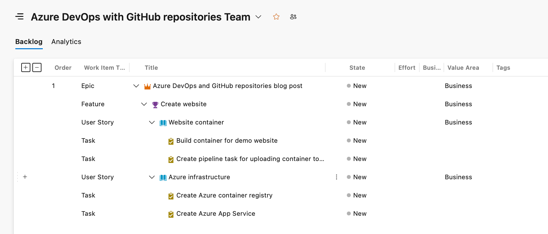Sort by the Value Area column header

pyautogui.click(x=463, y=67)
